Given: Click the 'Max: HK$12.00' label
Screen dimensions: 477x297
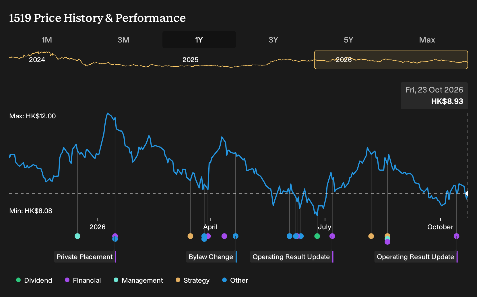Looking at the screenshot, I should coord(32,116).
